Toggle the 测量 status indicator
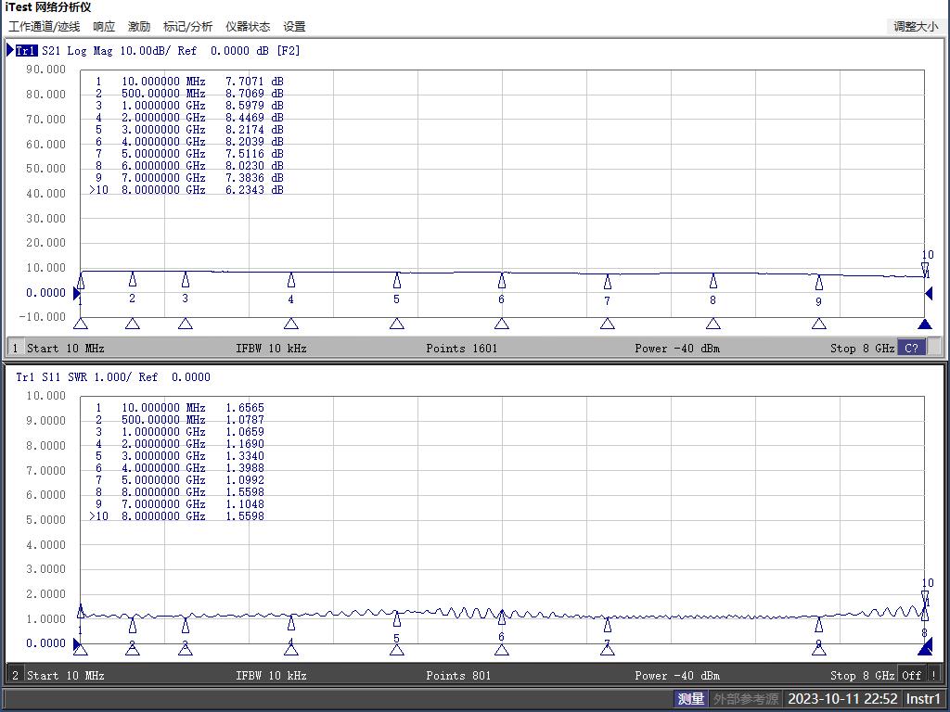 point(690,699)
